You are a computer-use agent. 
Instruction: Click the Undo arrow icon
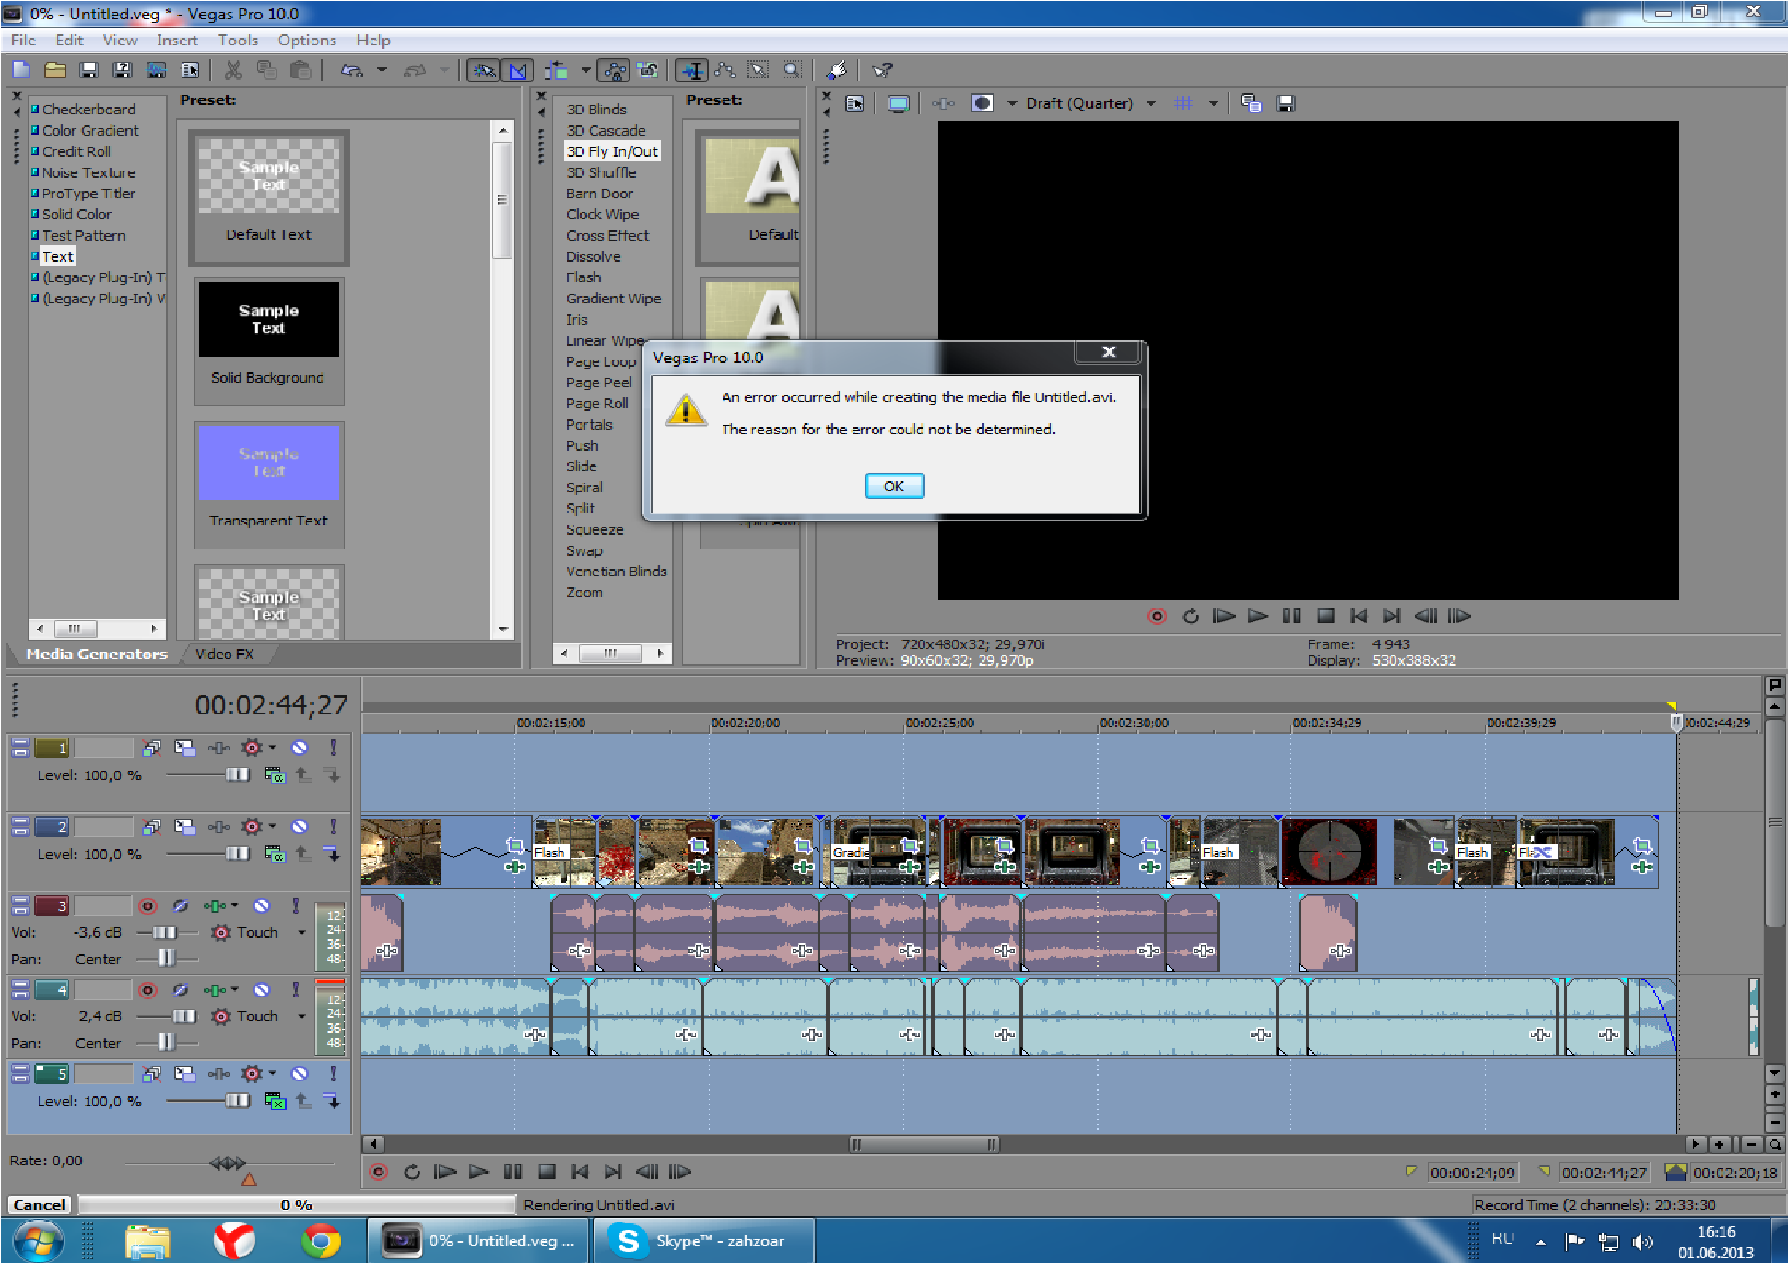(352, 70)
